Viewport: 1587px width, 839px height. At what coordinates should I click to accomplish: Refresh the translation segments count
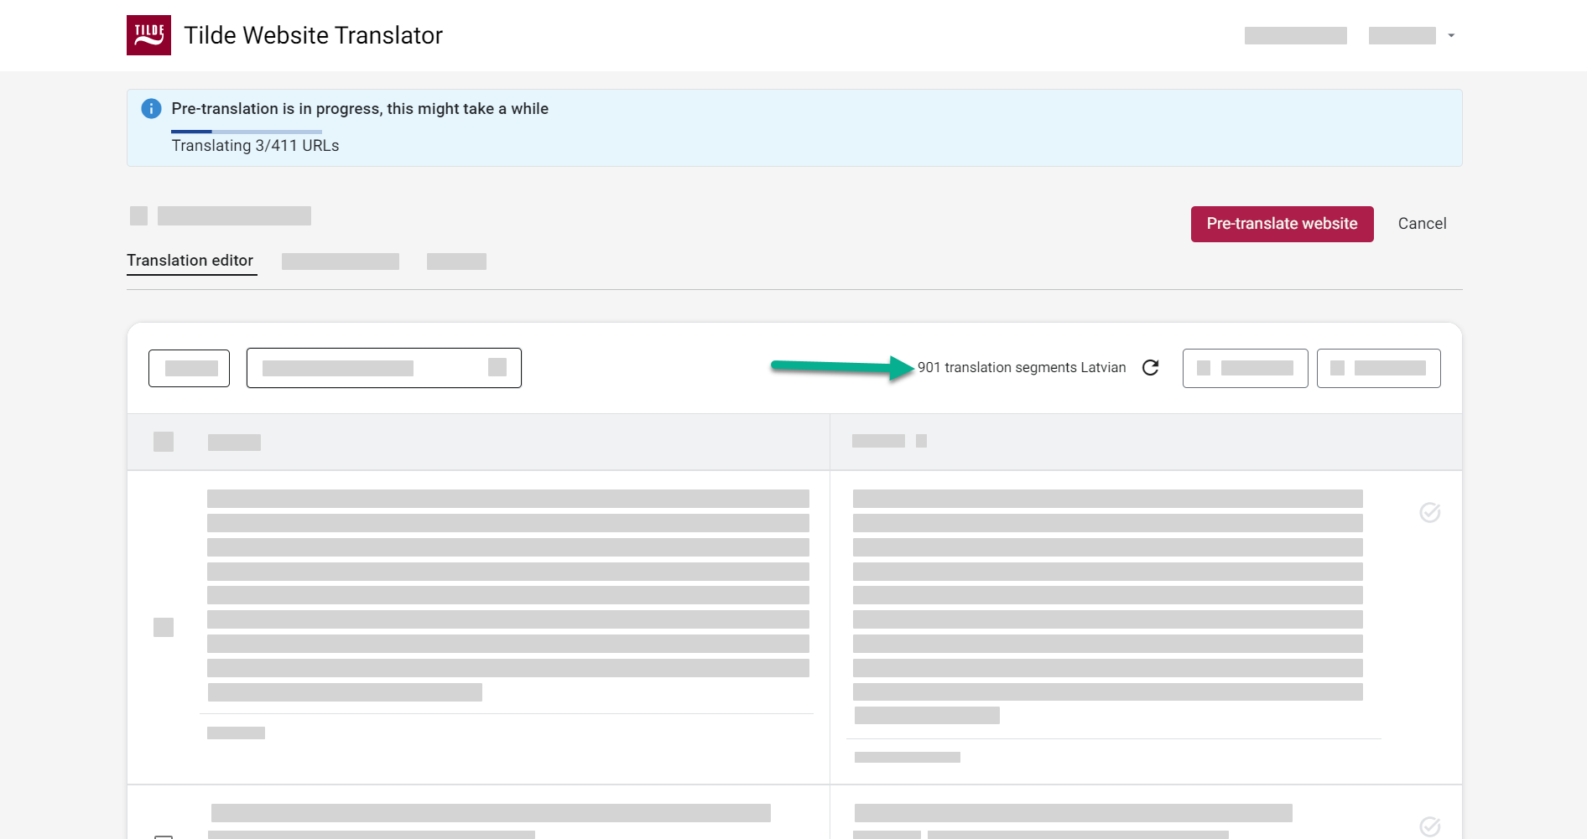[x=1151, y=368]
